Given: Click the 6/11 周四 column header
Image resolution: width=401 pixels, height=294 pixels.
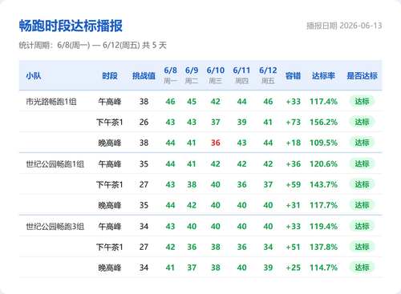Looking at the screenshot, I should coord(241,75).
